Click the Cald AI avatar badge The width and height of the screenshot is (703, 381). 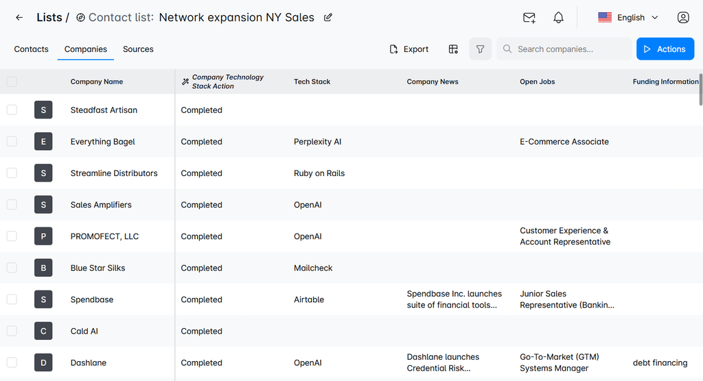(43, 331)
